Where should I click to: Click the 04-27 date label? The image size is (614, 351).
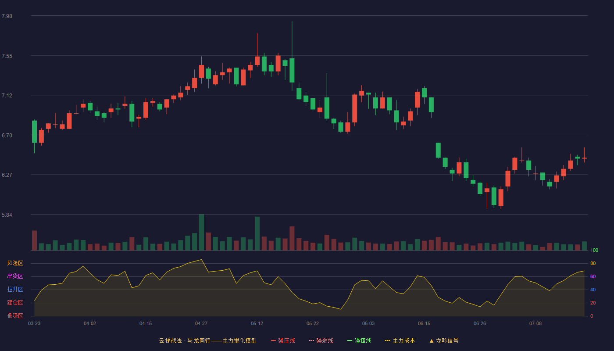(x=201, y=323)
